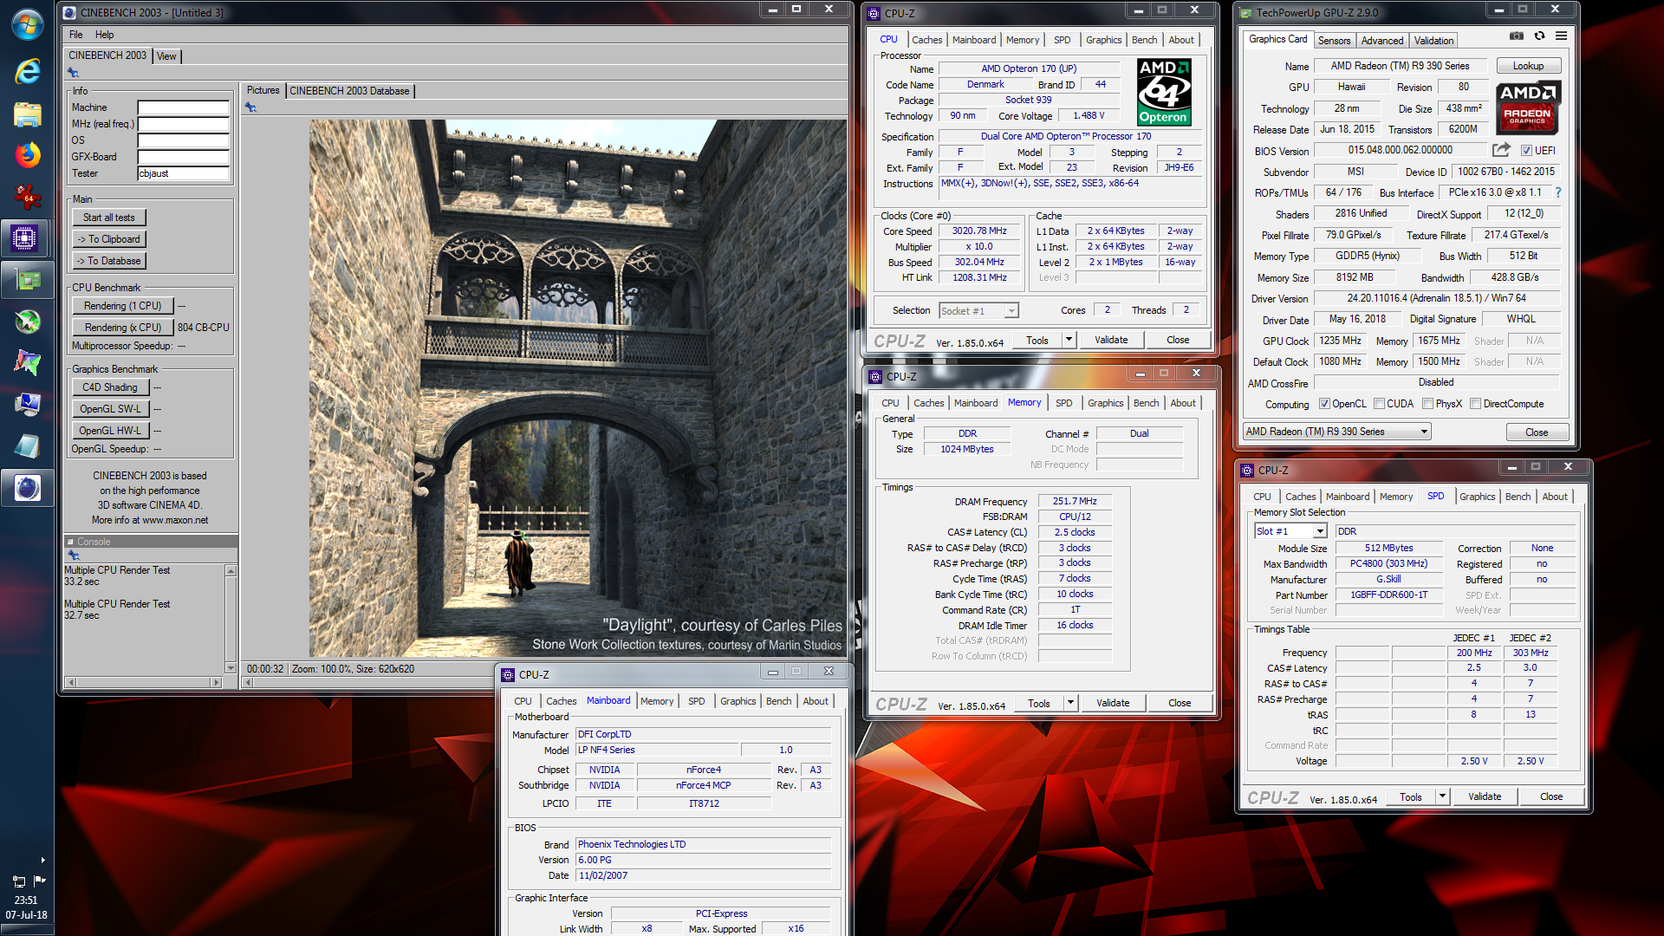Run Rendering (1 CPU) benchmark
The image size is (1664, 936).
coord(123,306)
